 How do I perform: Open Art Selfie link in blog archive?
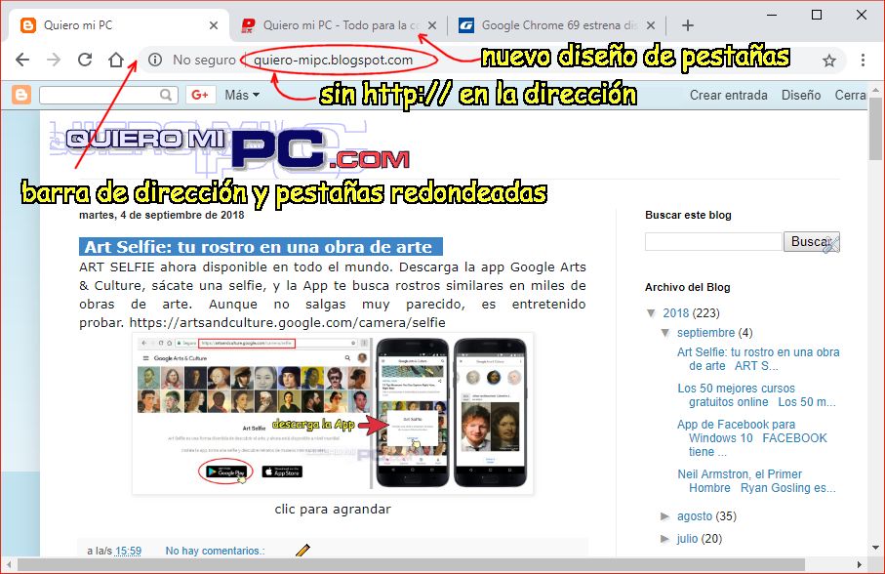coord(758,359)
